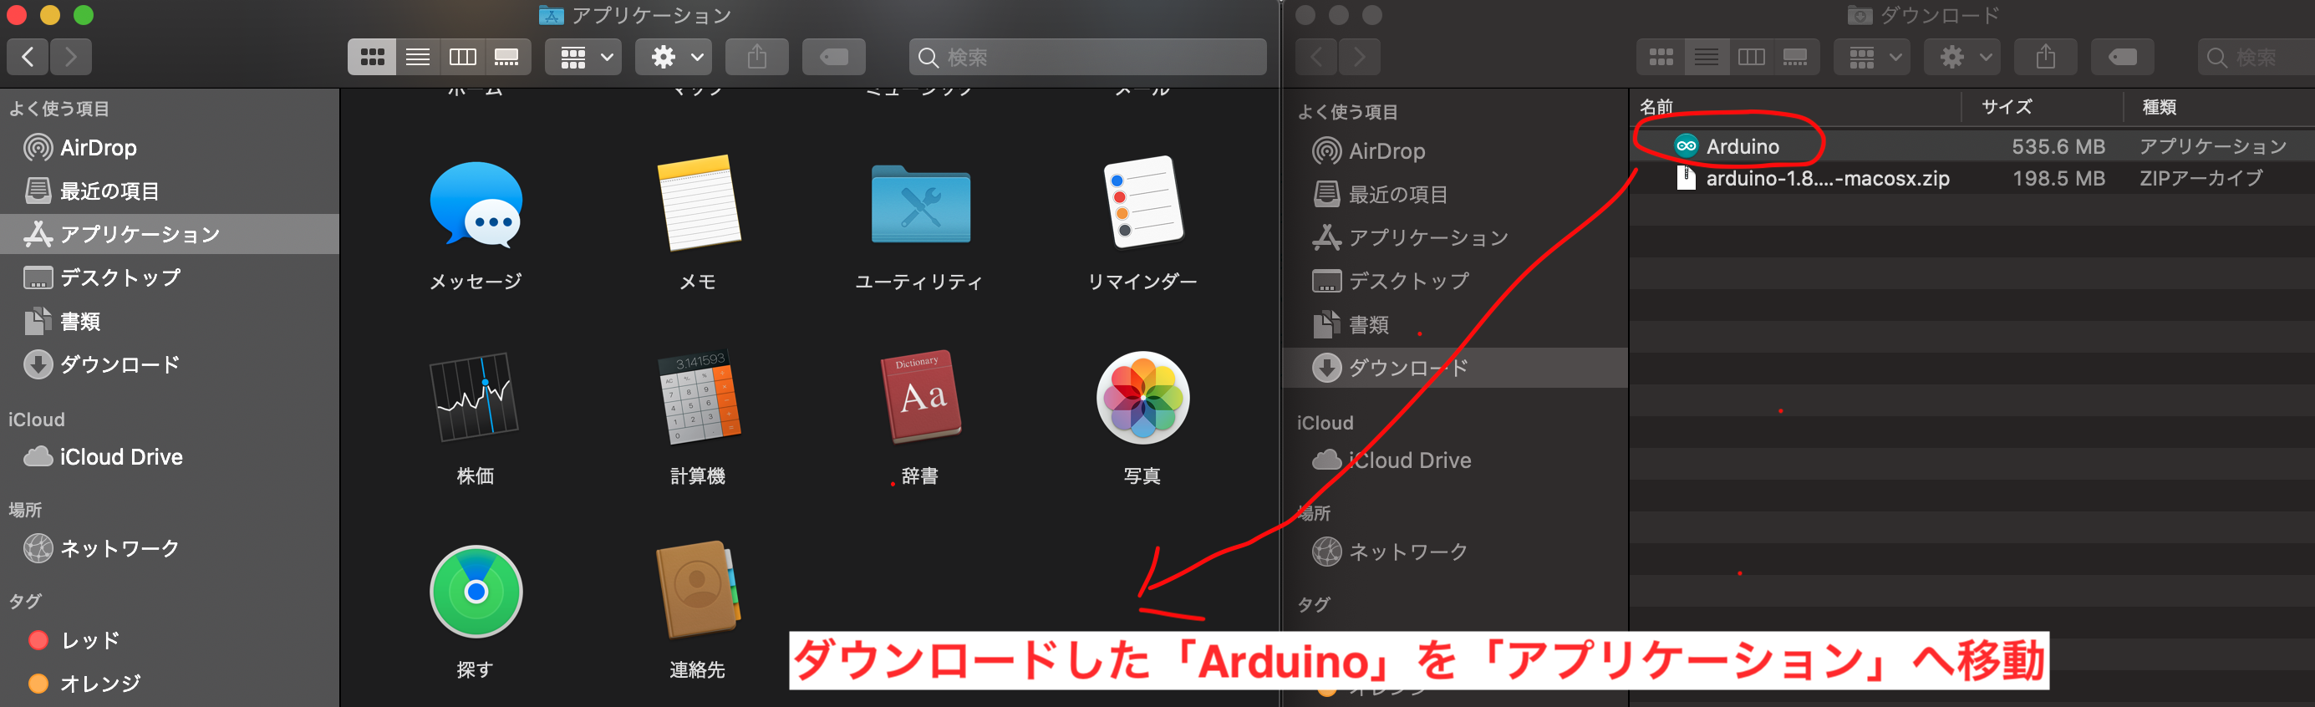The height and width of the screenshot is (707, 2315).
Task: Open the gear action menu in Downloads window
Action: point(1961,57)
